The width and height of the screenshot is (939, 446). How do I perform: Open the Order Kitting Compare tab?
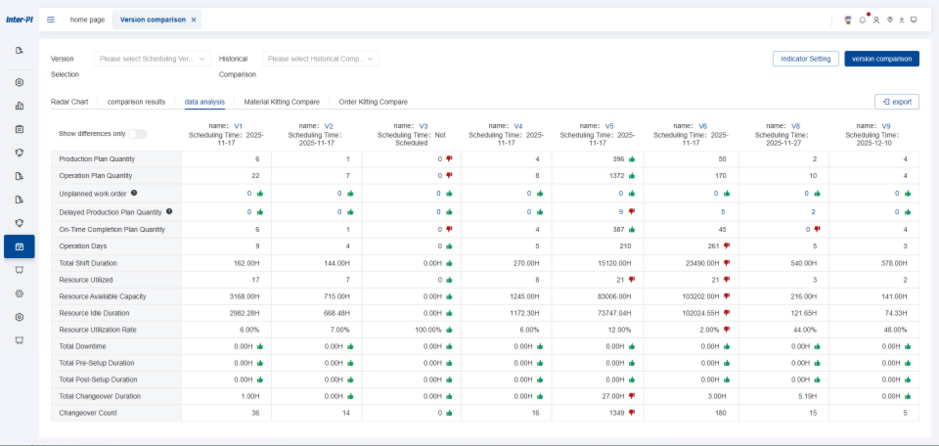pos(373,102)
